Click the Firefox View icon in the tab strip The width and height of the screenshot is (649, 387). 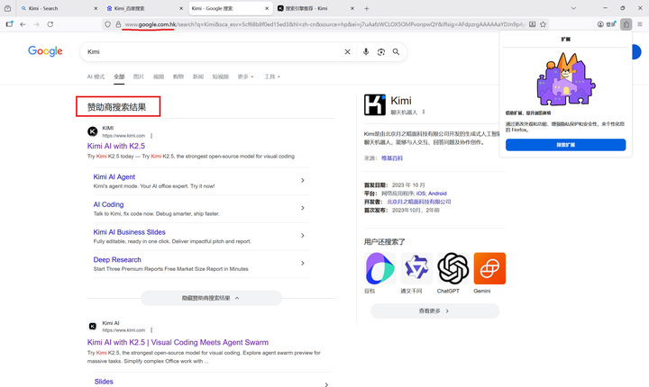[x=7, y=8]
